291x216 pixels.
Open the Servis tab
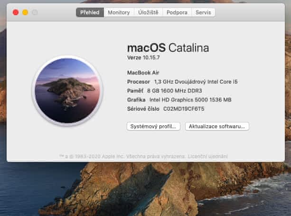203,12
